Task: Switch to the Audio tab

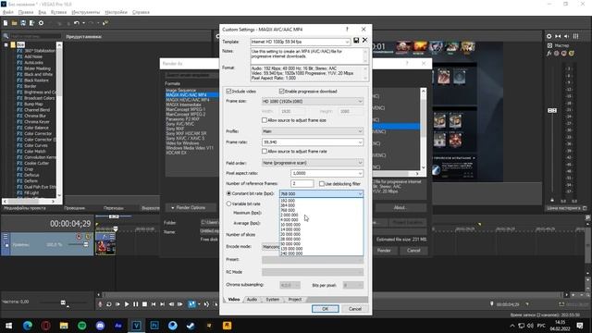Action: [252, 300]
